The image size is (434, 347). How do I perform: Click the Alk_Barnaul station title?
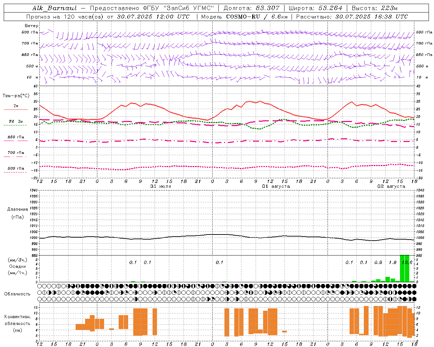55,8
